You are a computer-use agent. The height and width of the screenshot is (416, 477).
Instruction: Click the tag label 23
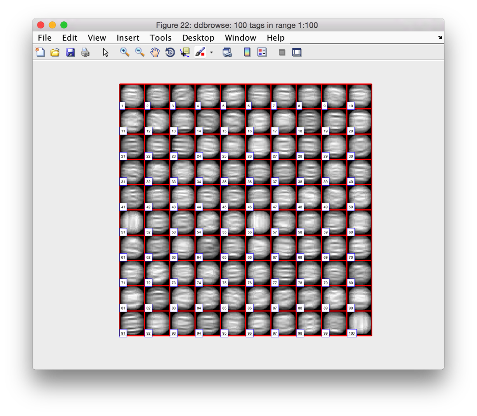click(174, 156)
